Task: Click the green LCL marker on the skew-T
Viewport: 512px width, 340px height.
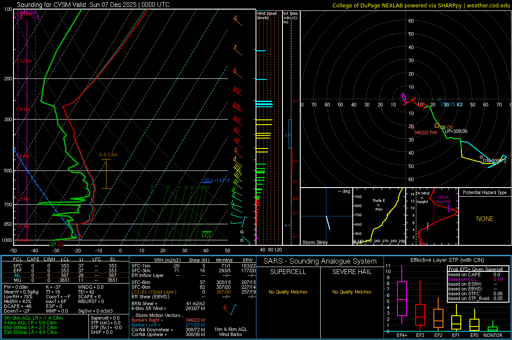Action: coord(207,234)
